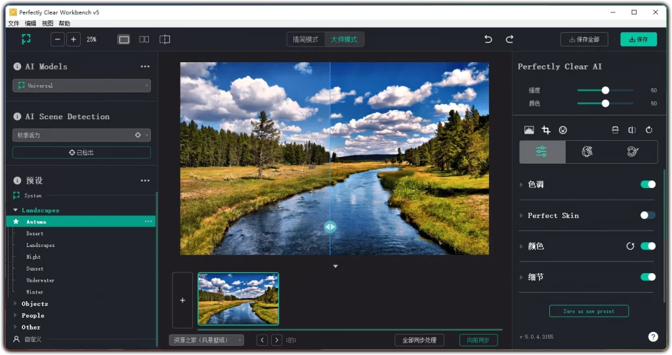
Task: Click the 保存全部 button
Action: 584,39
